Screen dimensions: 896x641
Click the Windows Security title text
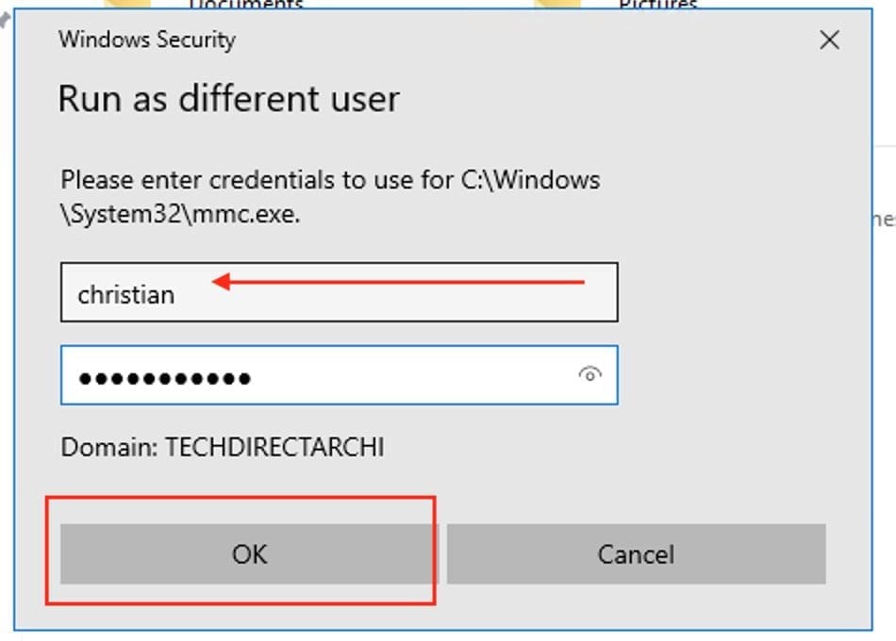click(x=146, y=40)
